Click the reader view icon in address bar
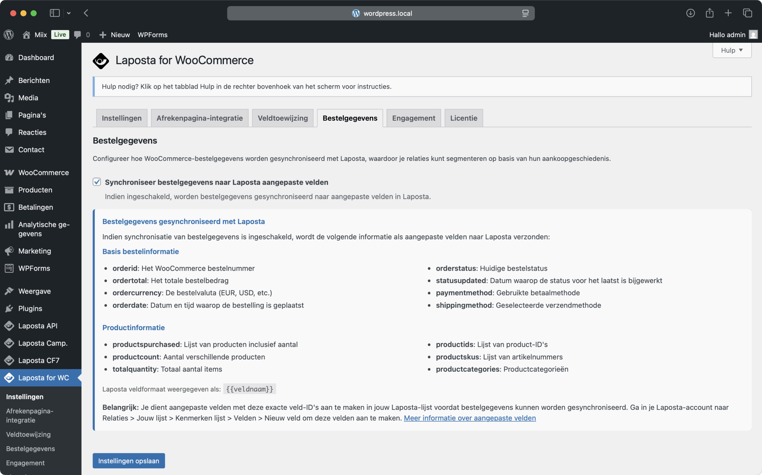This screenshot has width=762, height=475. point(525,13)
